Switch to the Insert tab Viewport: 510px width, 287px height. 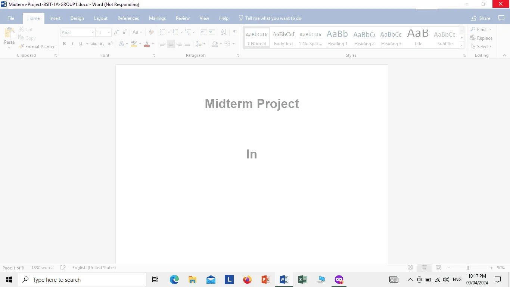pos(55,18)
